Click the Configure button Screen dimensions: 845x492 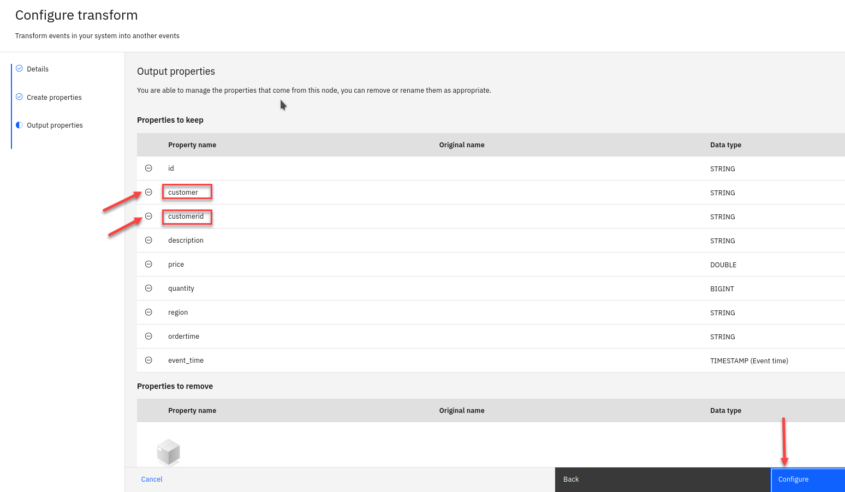[807, 479]
